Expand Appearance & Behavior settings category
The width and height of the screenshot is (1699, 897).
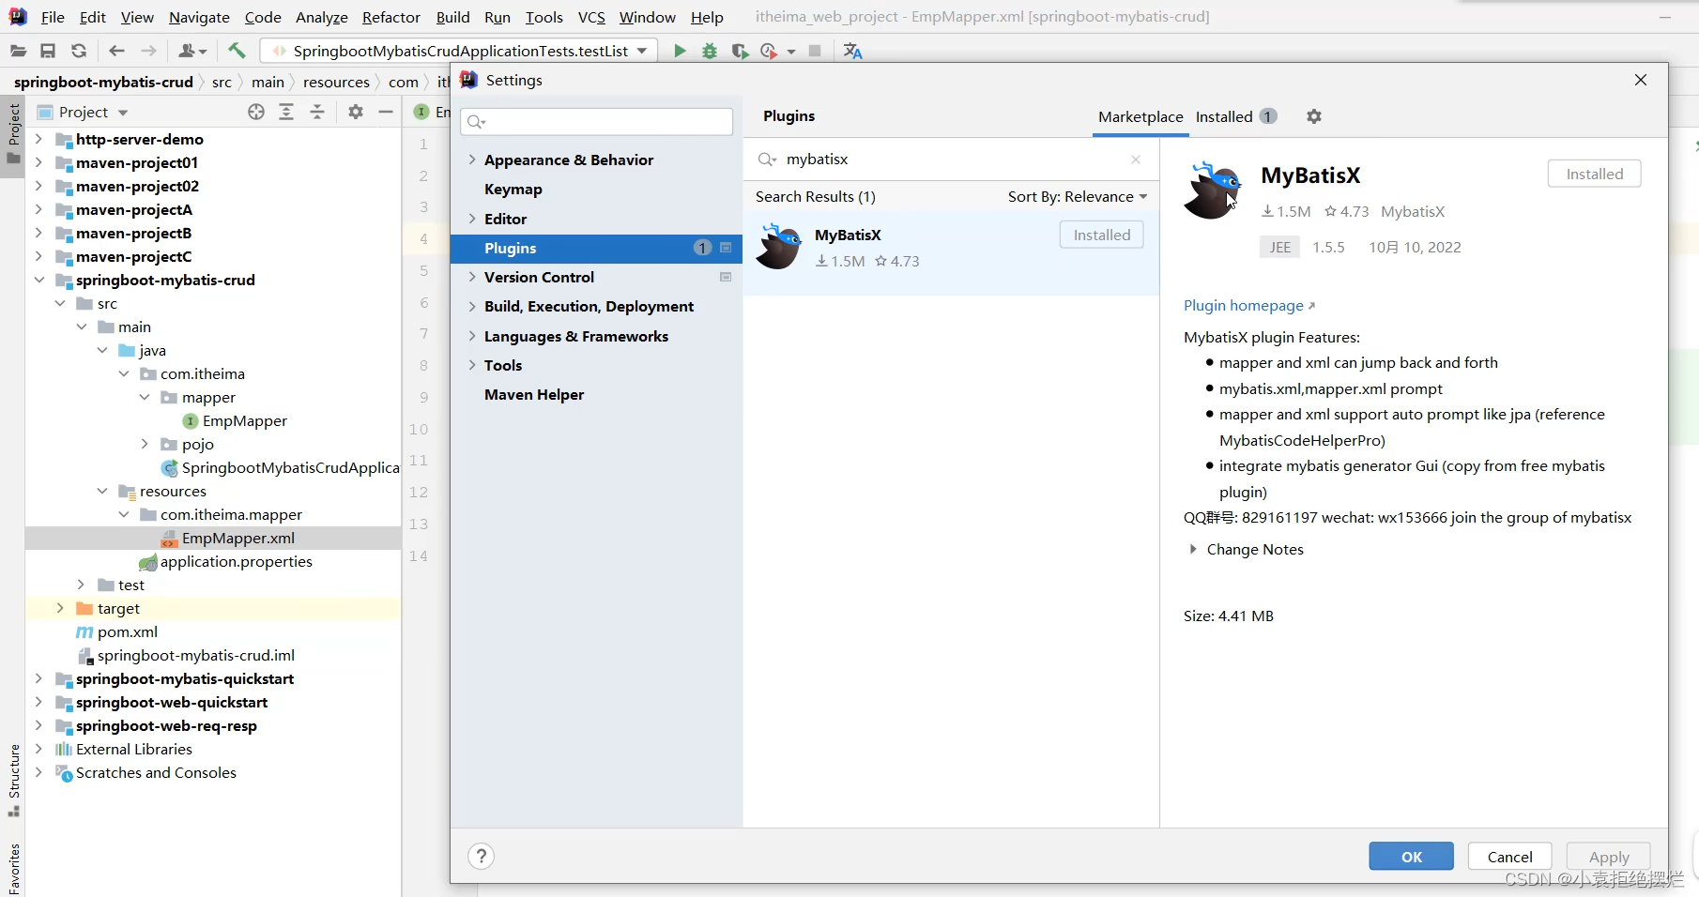click(x=472, y=160)
